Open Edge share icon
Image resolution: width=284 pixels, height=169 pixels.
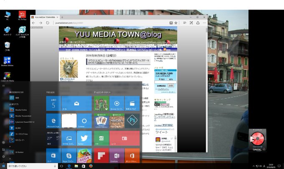click(198, 23)
